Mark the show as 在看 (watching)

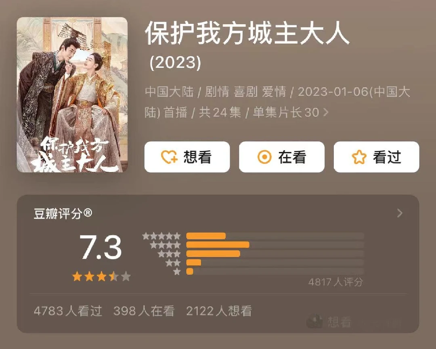coord(282,157)
